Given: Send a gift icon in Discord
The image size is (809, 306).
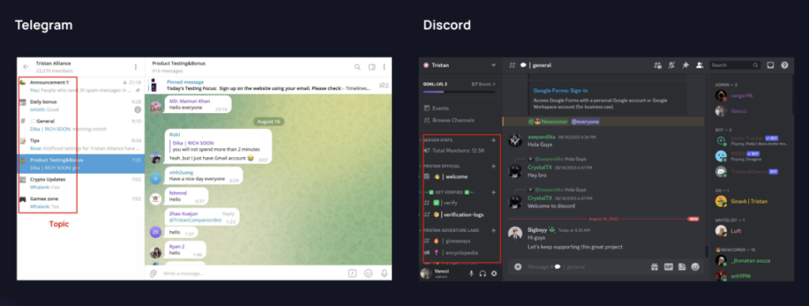Looking at the screenshot, I should 655,267.
